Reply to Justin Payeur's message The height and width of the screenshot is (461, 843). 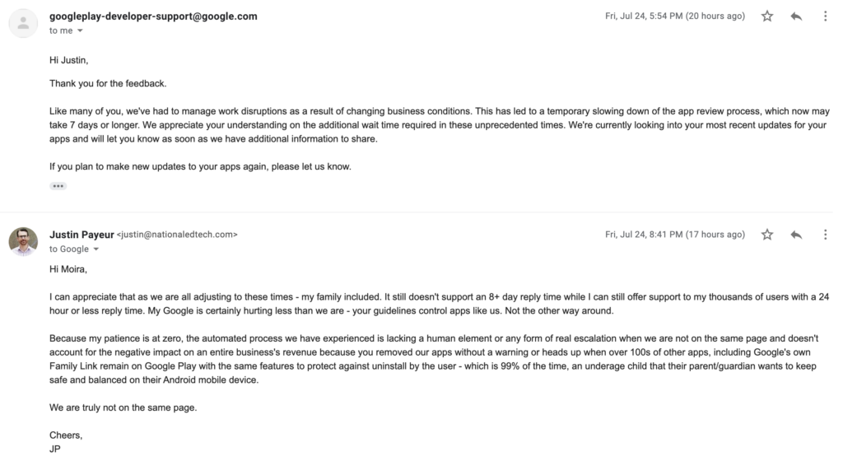pos(796,235)
